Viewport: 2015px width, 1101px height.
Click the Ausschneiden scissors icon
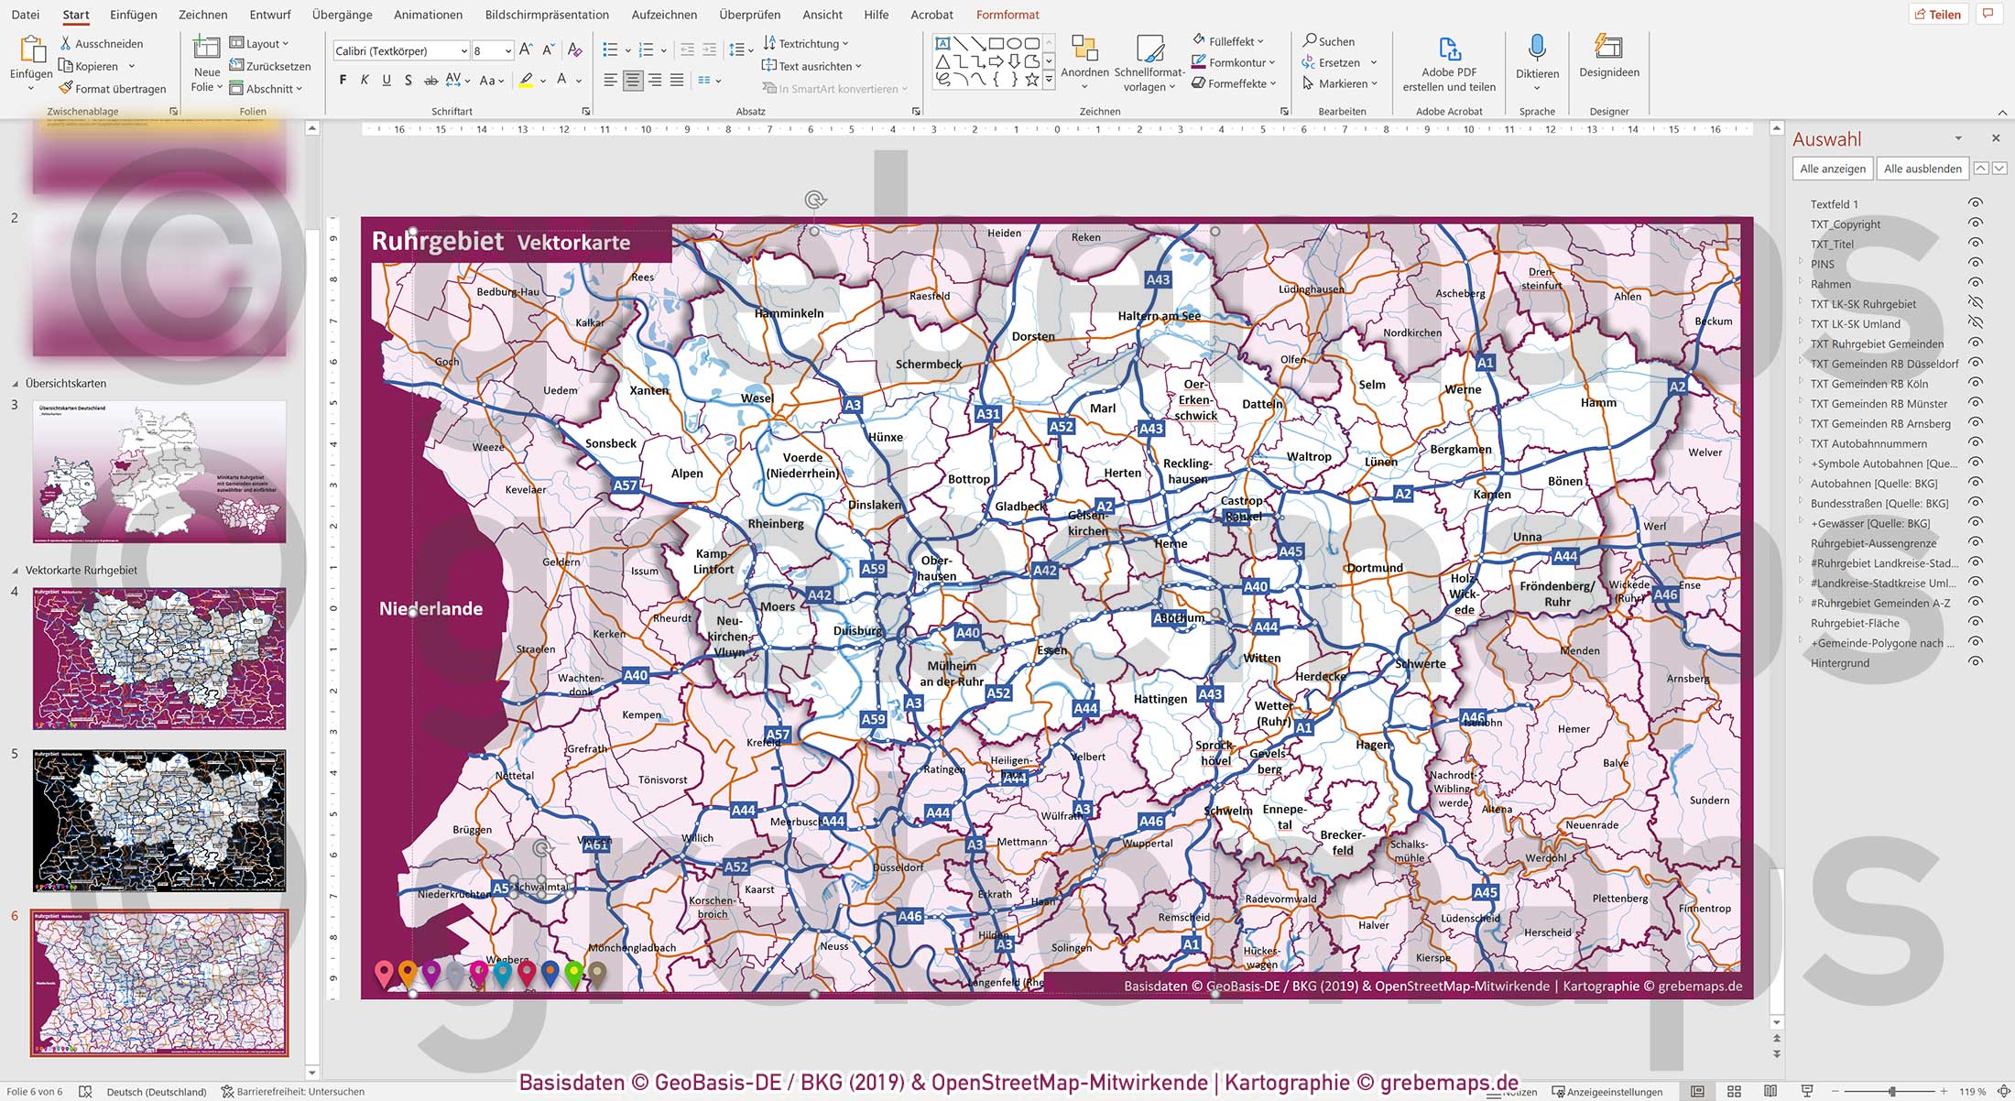tap(65, 42)
